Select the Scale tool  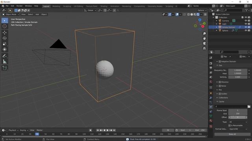pyautogui.click(x=5, y=44)
